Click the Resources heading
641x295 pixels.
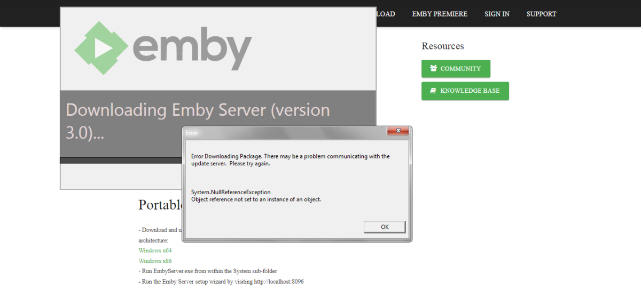pyautogui.click(x=443, y=46)
